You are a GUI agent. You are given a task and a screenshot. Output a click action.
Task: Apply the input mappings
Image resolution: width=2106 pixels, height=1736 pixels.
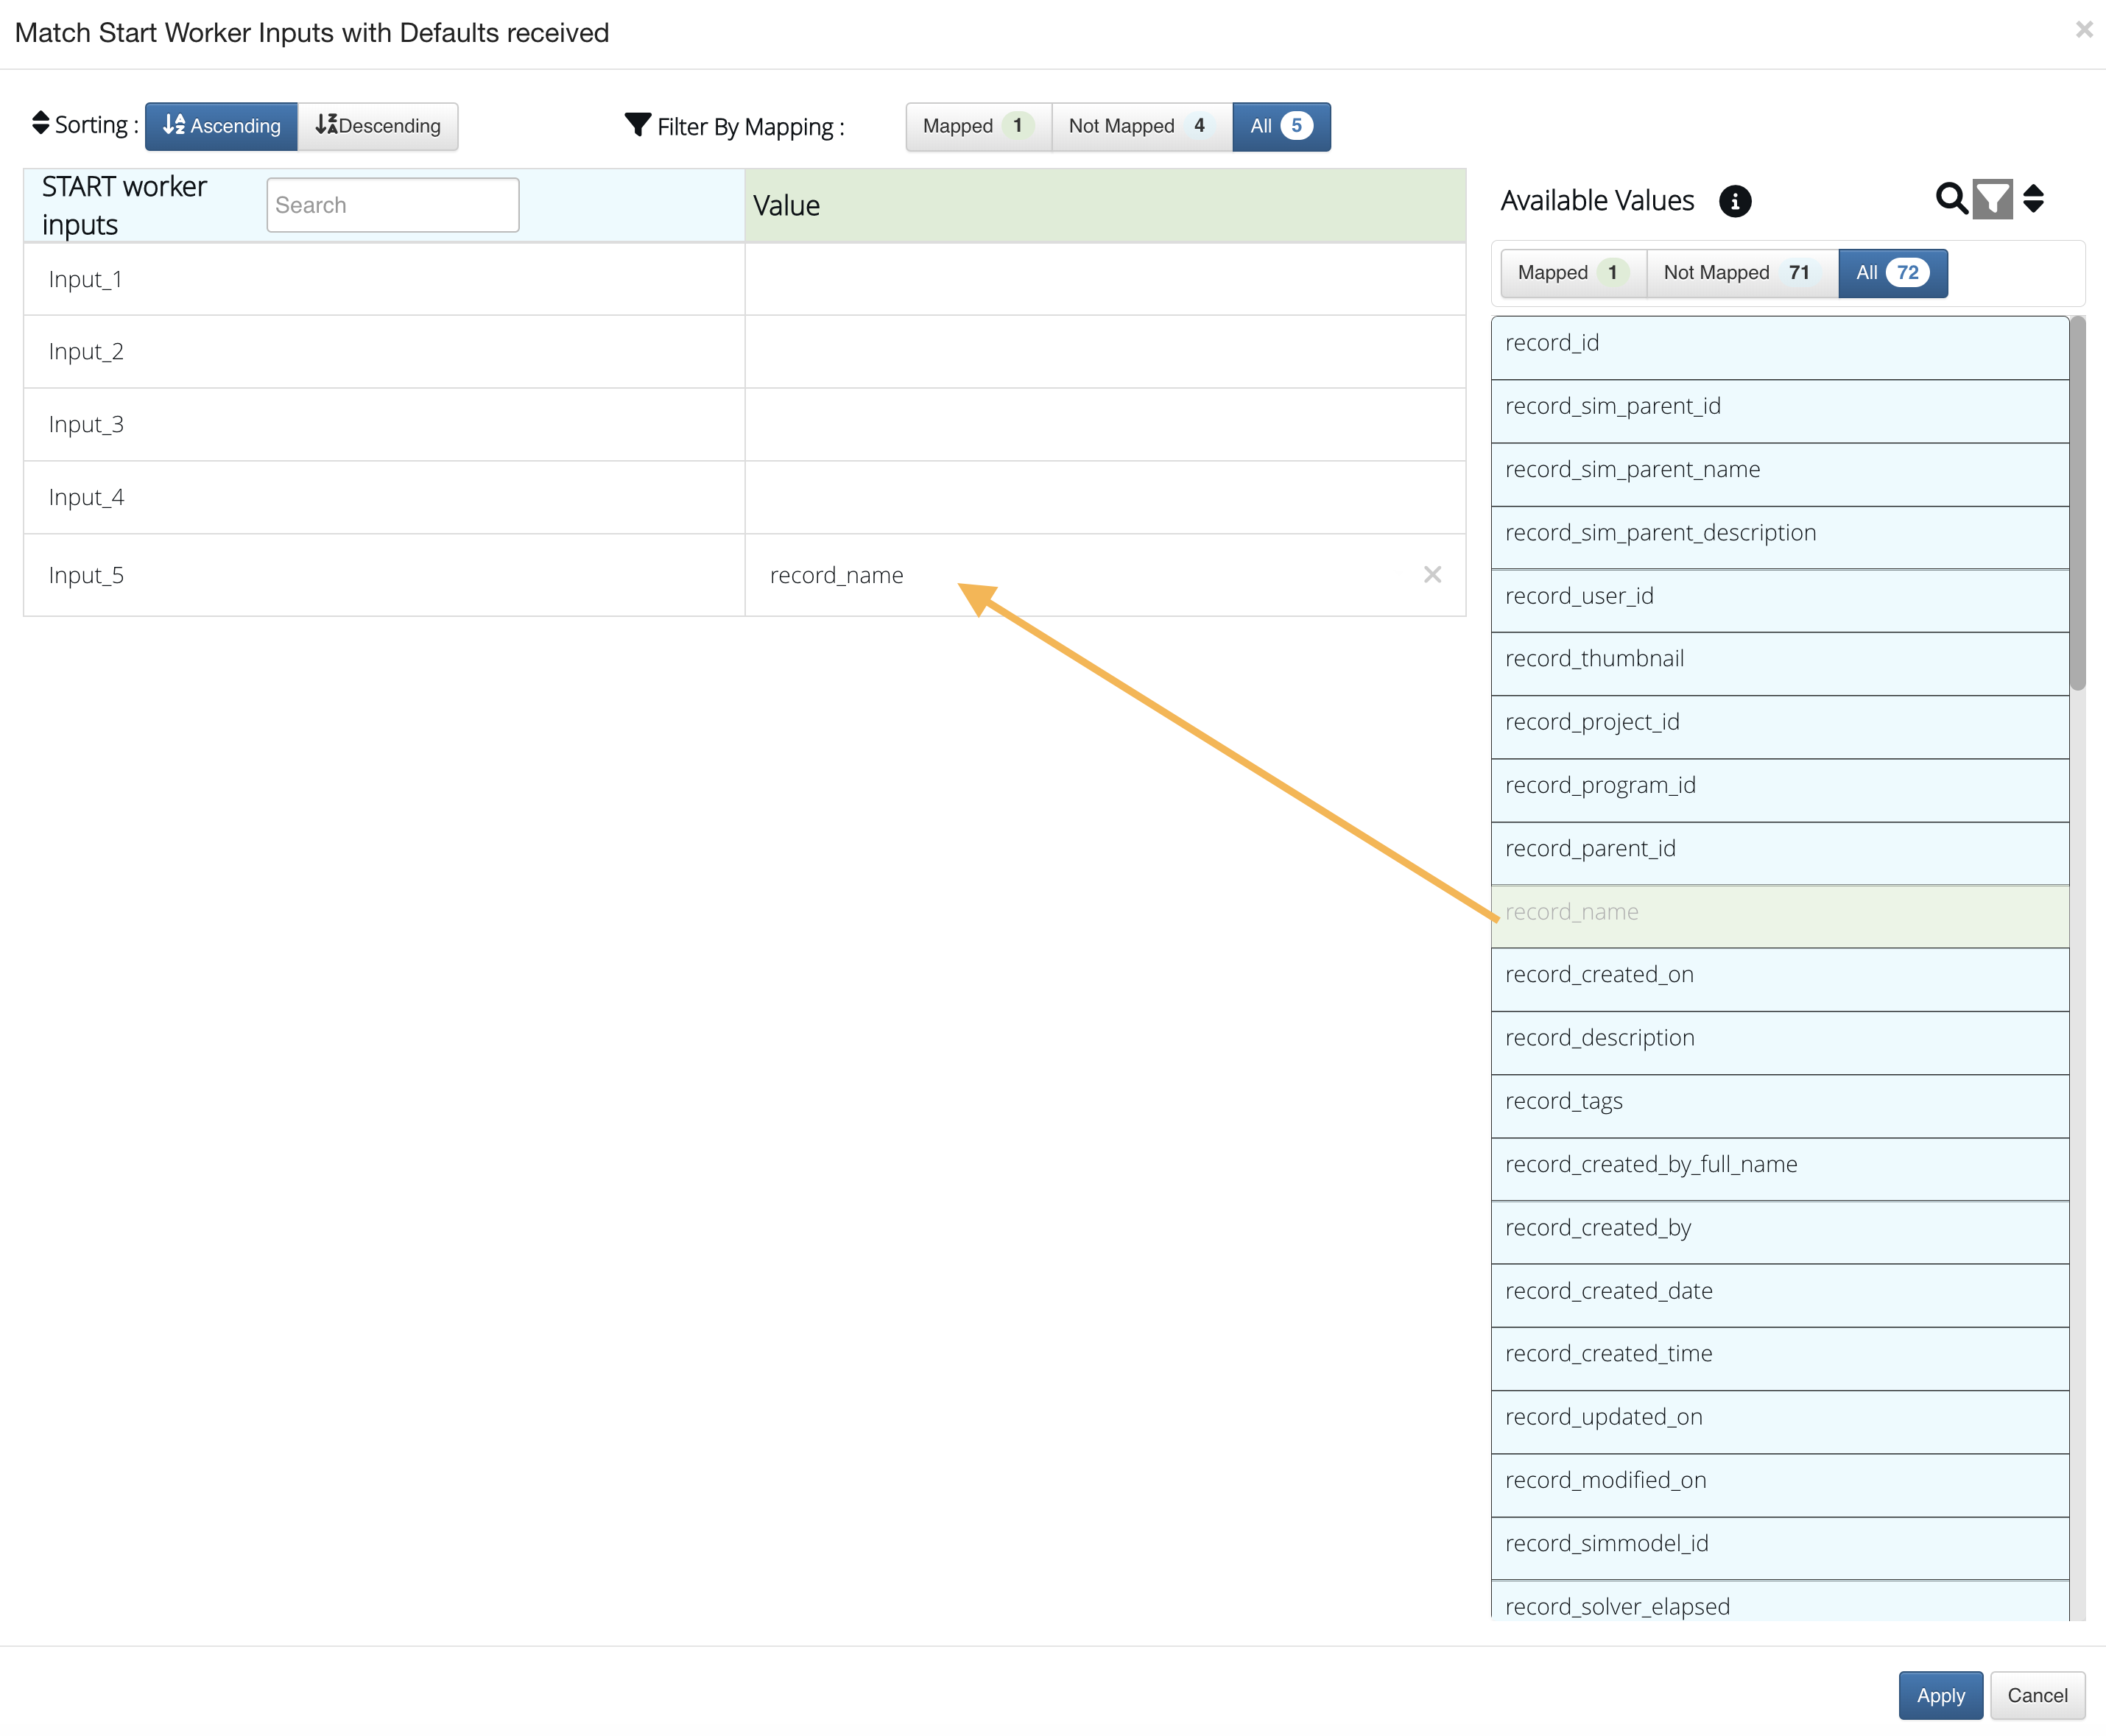point(1940,1695)
